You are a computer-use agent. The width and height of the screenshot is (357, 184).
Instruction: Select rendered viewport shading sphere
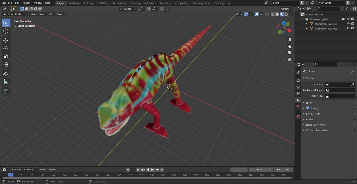point(286,14)
